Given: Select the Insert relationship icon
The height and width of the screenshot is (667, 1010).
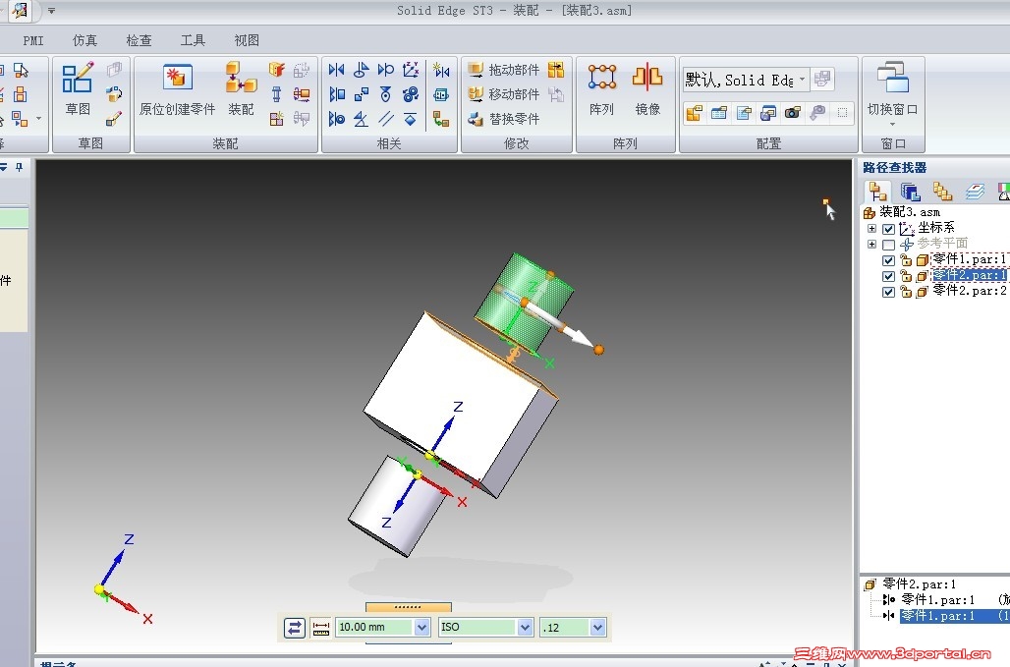Looking at the screenshot, I should [x=362, y=70].
